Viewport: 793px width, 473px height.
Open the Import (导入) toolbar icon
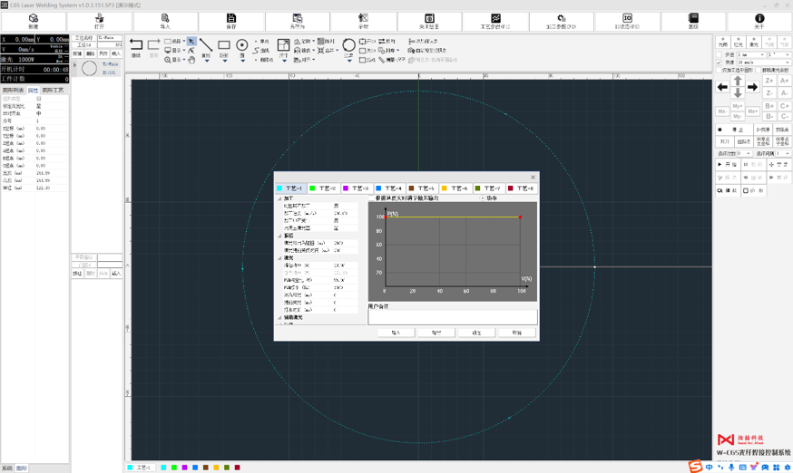165,20
